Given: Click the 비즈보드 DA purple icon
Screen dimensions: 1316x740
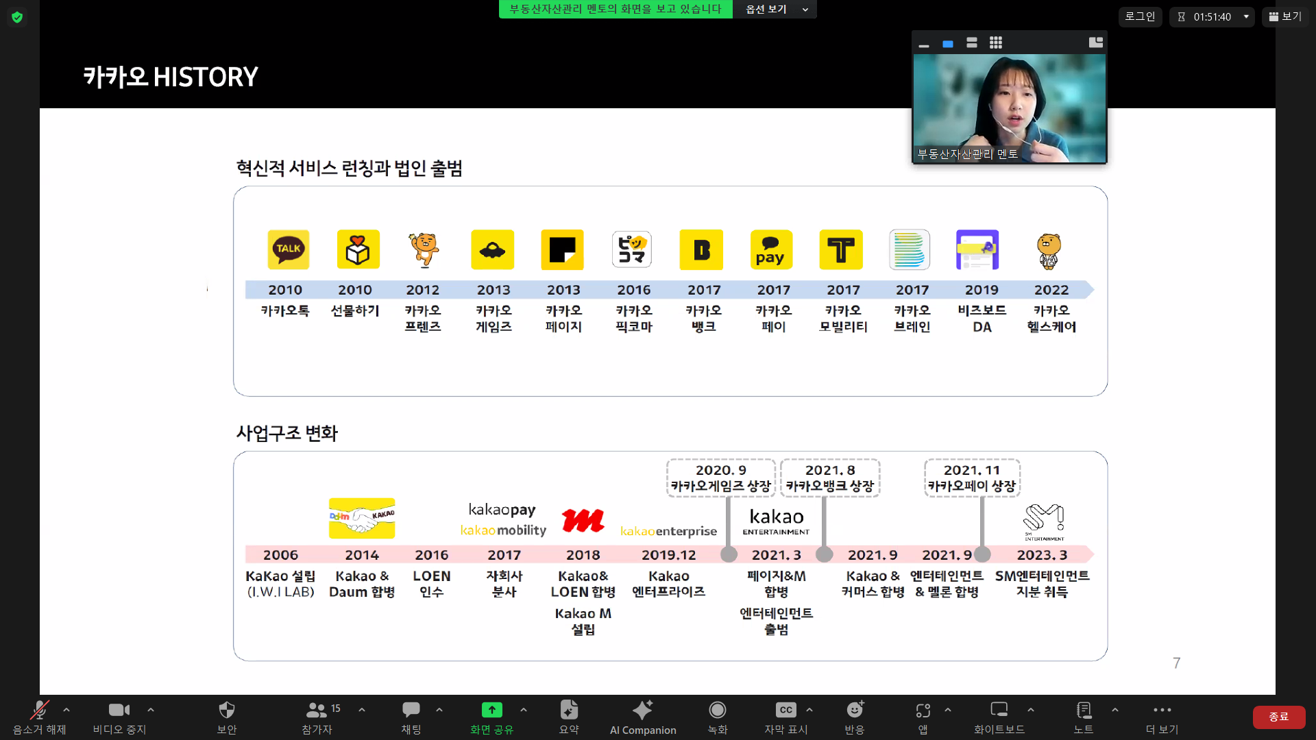Looking at the screenshot, I should (x=977, y=249).
